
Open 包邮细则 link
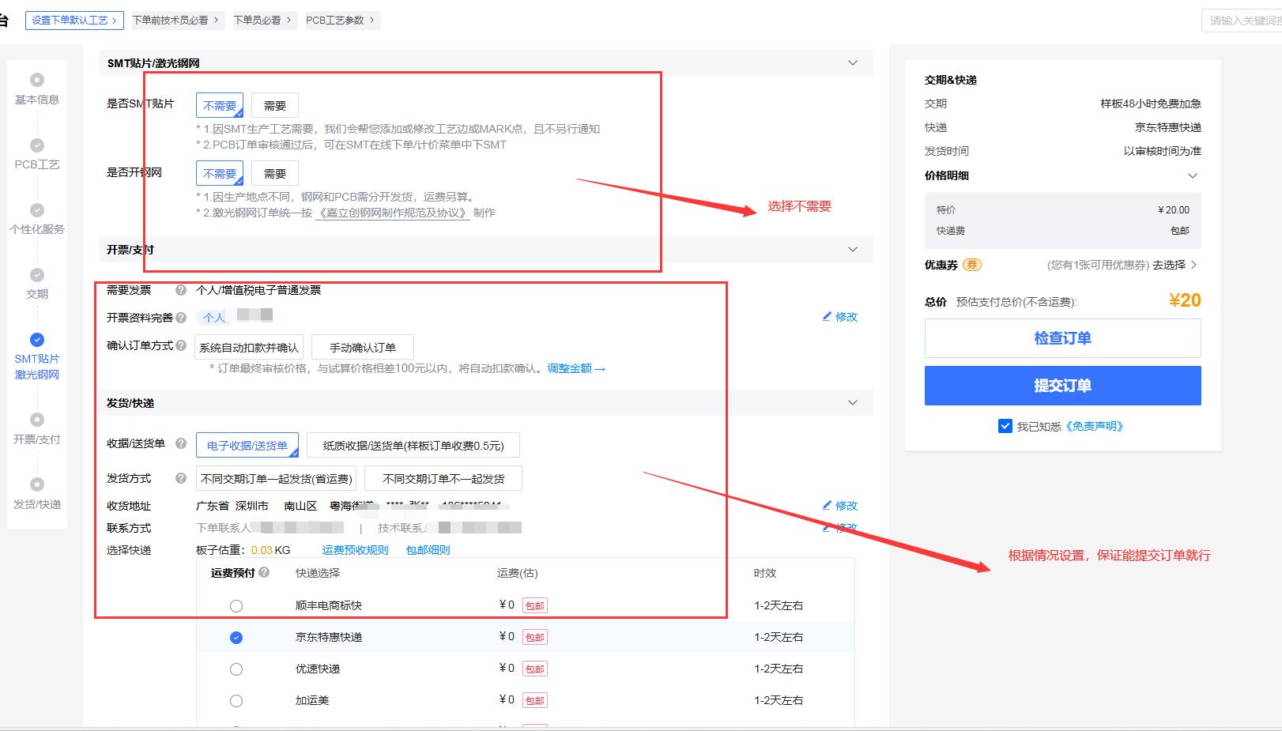pyautogui.click(x=428, y=550)
